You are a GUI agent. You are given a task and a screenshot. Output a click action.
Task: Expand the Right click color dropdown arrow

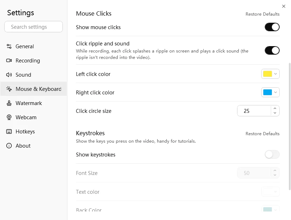tap(276, 92)
